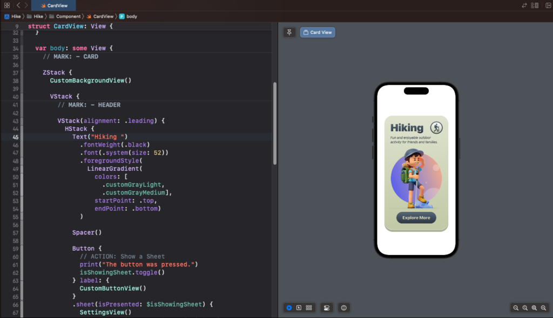Zoom out the preview canvas
The width and height of the screenshot is (553, 318).
click(x=516, y=308)
